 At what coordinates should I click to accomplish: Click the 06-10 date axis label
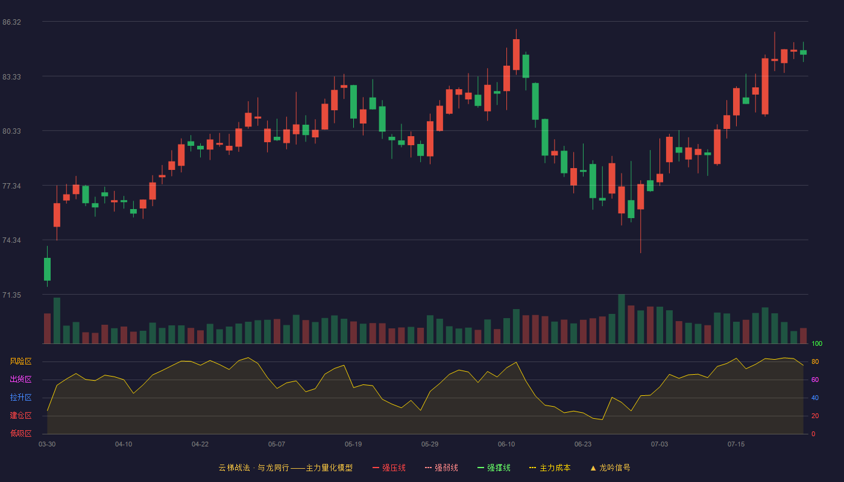click(506, 444)
